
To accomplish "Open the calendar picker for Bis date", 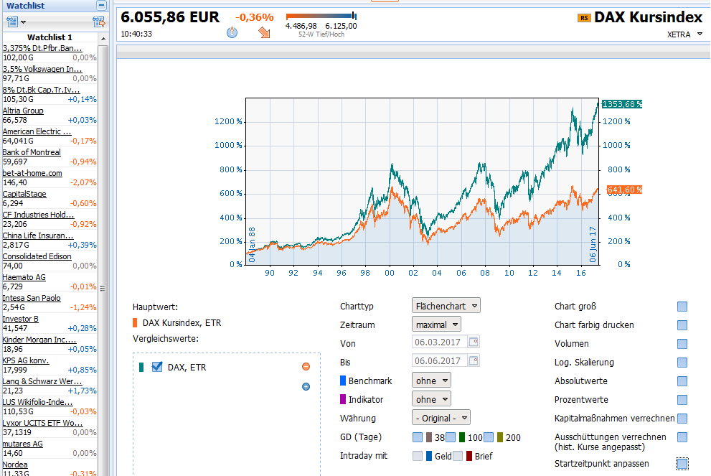I will click(x=474, y=361).
